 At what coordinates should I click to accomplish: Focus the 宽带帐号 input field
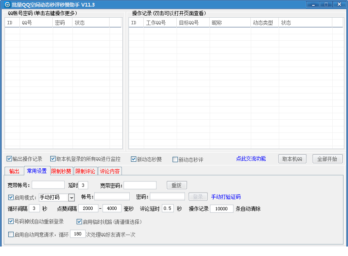[48, 185]
